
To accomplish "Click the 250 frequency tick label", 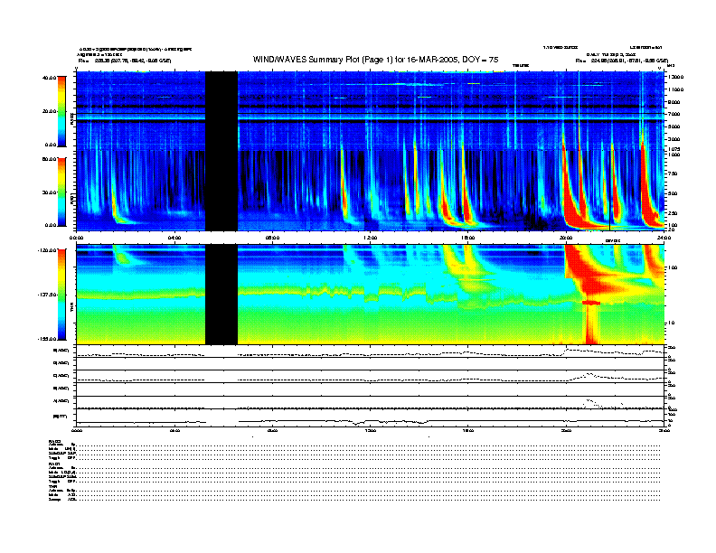I will click(674, 213).
